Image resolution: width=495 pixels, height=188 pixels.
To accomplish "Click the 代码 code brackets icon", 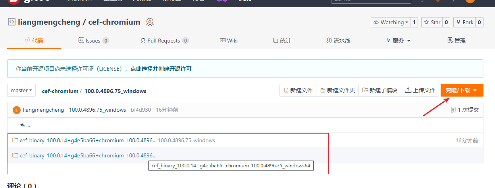I will (28, 41).
